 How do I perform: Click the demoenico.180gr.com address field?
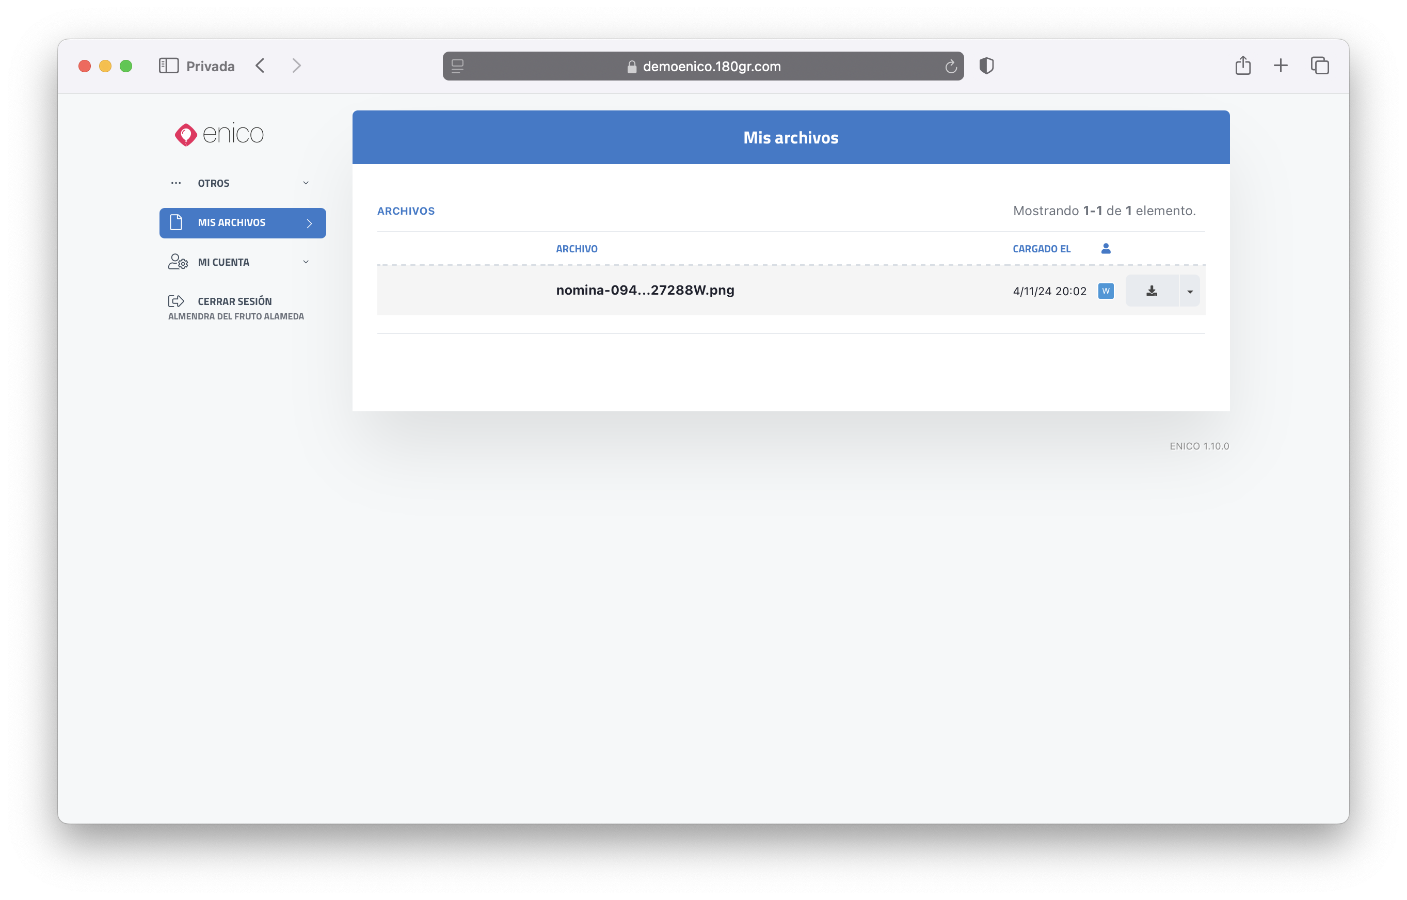[x=710, y=67]
